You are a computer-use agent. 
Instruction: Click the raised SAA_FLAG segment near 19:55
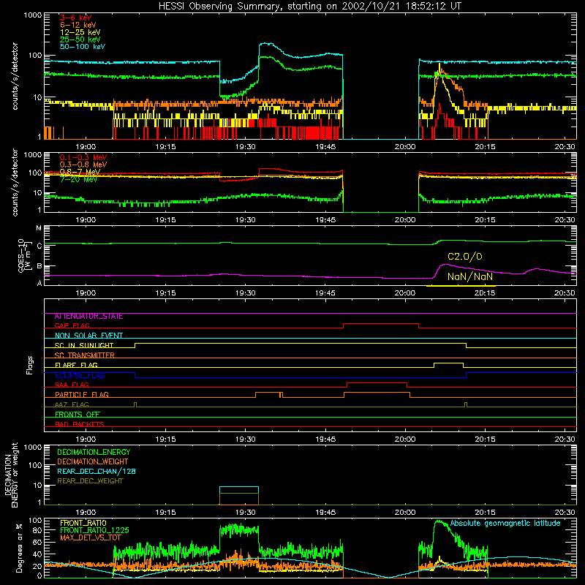point(377,382)
